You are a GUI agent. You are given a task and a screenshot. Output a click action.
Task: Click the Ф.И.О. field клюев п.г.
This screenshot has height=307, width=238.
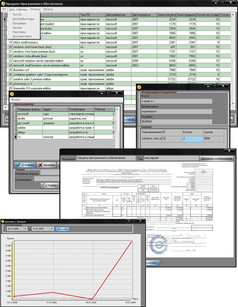pyautogui.click(x=176, y=101)
